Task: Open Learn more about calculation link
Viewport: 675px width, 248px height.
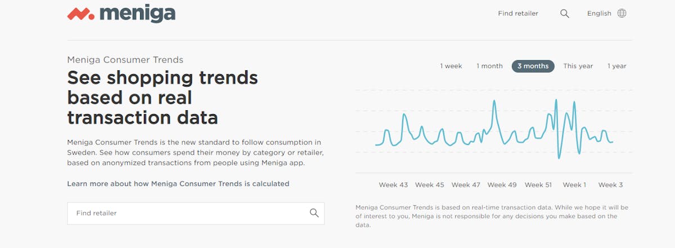Action: pos(178,184)
